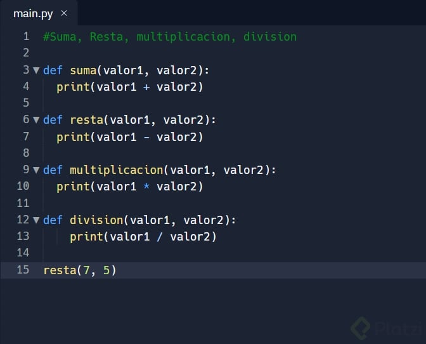Viewport: 426px width, 344px height.
Task: Click the multiplicacion function name
Action: 117,170
